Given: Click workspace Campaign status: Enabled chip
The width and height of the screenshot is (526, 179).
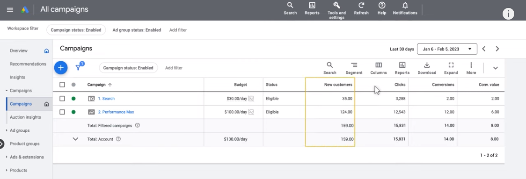Looking at the screenshot, I should (76, 30).
